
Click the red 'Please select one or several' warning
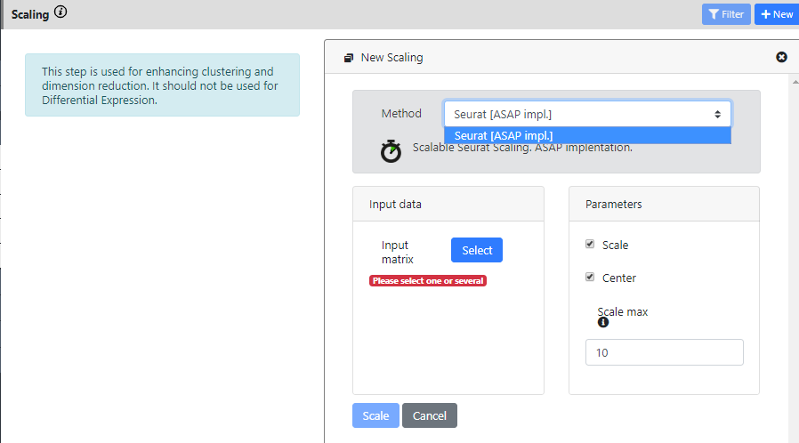click(427, 280)
